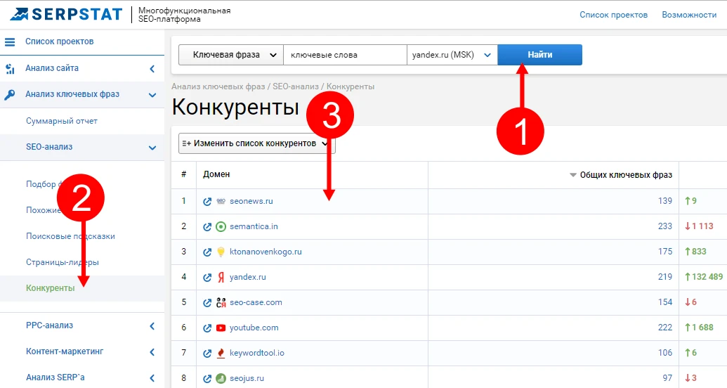Expand the Анализ SERP'а chevron

pyautogui.click(x=152, y=377)
